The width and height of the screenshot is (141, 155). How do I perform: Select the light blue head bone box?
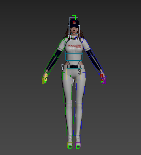click(x=74, y=27)
